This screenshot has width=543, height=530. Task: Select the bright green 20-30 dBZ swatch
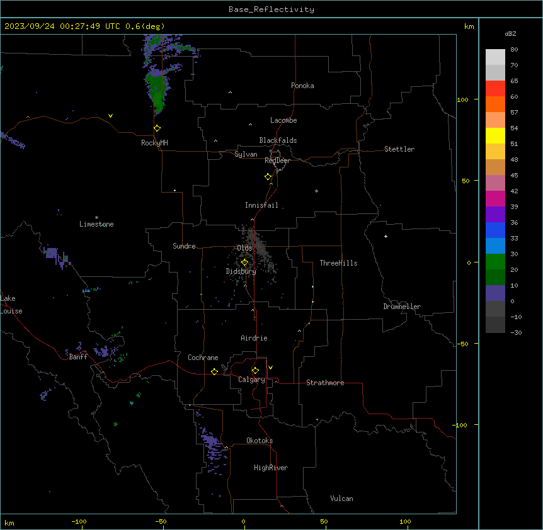point(495,262)
